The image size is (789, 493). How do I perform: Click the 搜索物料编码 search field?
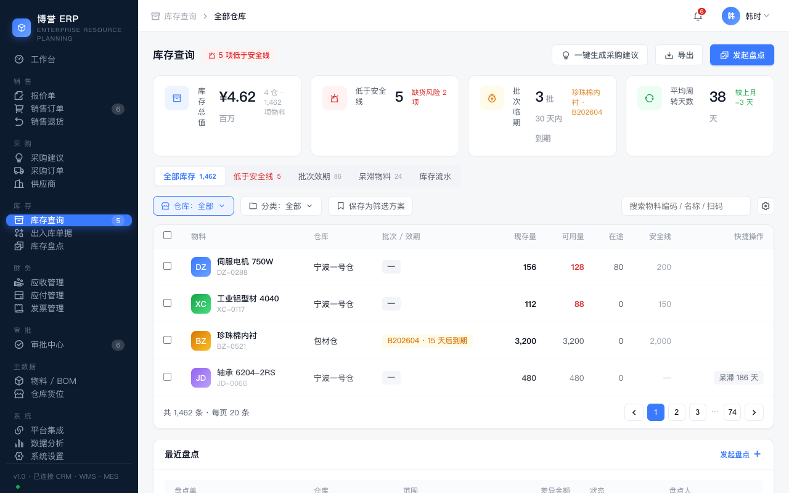point(686,206)
